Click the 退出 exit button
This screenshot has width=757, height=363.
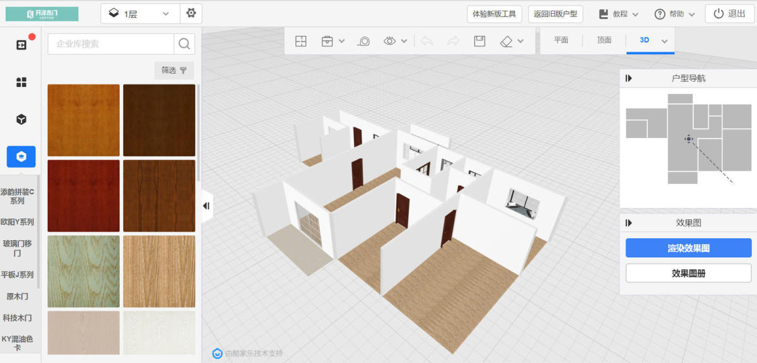tap(729, 14)
